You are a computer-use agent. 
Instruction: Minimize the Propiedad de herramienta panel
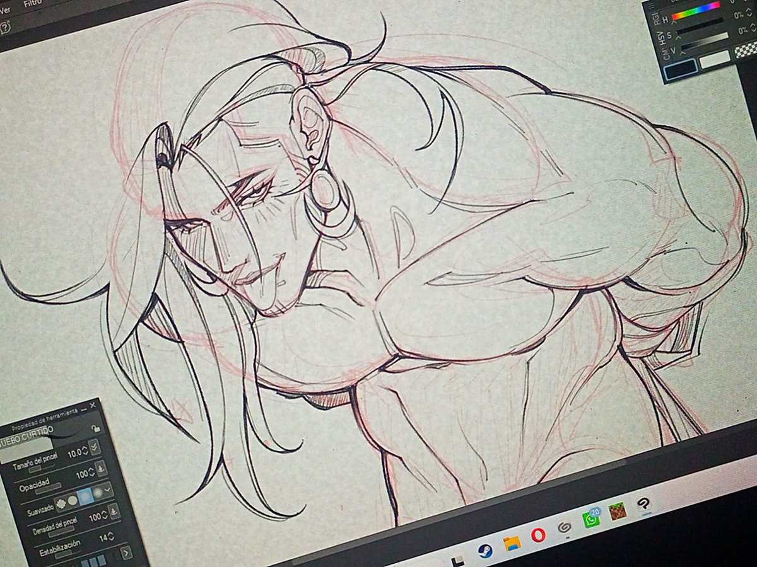pos(83,409)
